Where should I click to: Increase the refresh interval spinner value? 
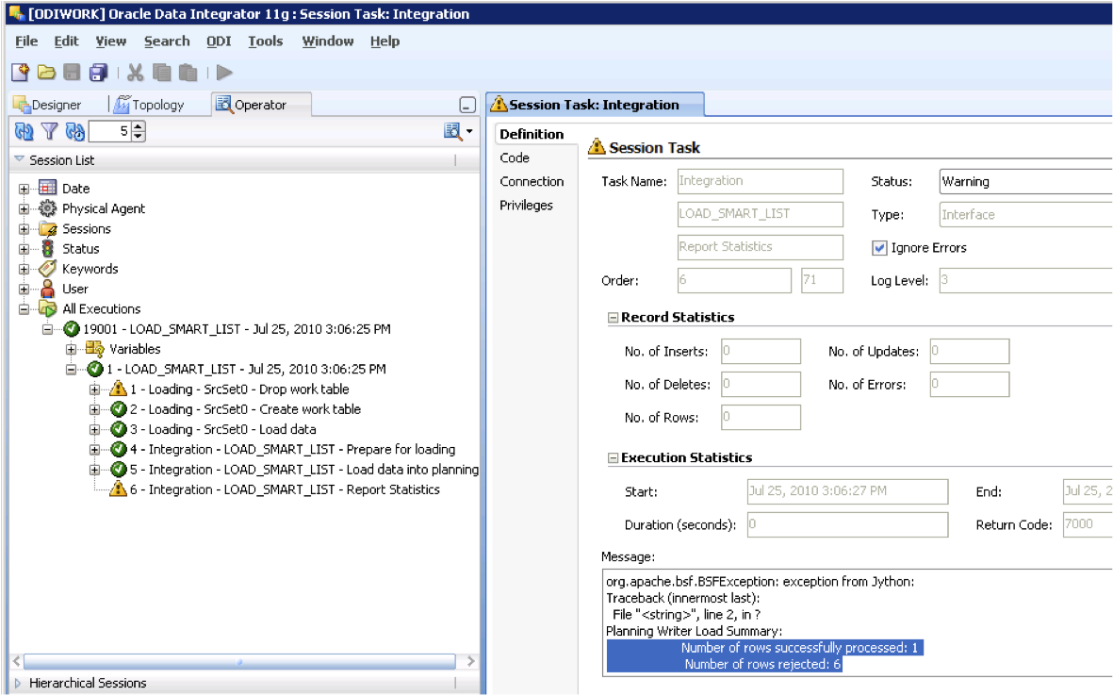[x=139, y=127]
